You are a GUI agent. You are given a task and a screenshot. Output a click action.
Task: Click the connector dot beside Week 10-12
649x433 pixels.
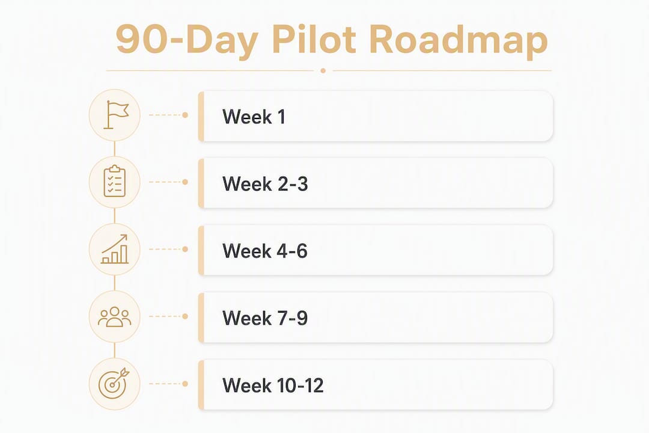(185, 384)
